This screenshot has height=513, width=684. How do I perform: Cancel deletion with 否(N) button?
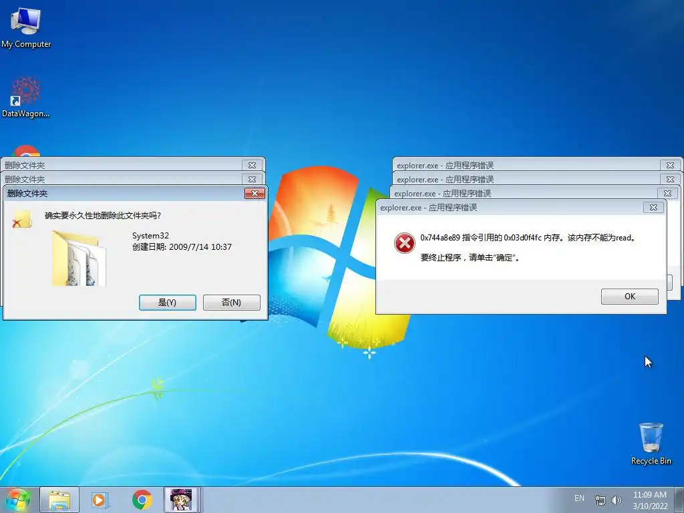click(x=232, y=303)
